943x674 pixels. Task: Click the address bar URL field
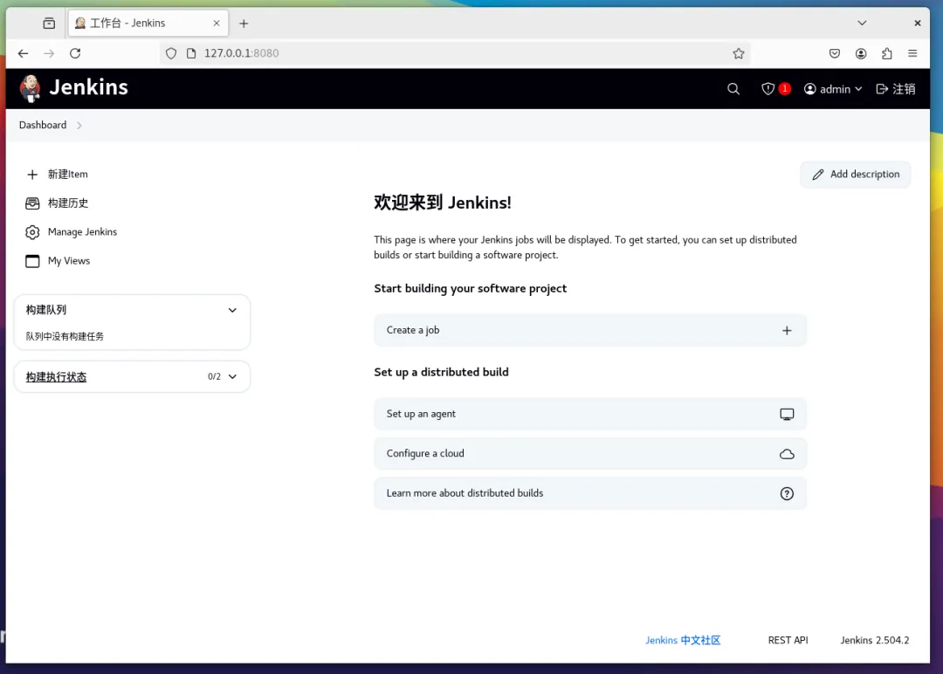[457, 53]
